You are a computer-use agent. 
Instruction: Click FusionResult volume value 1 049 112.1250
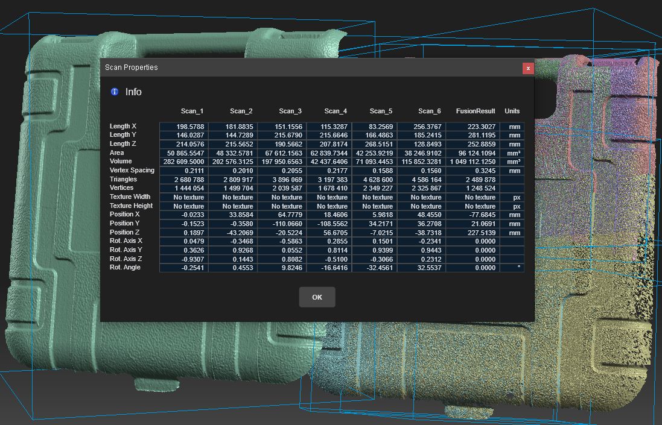pyautogui.click(x=473, y=162)
